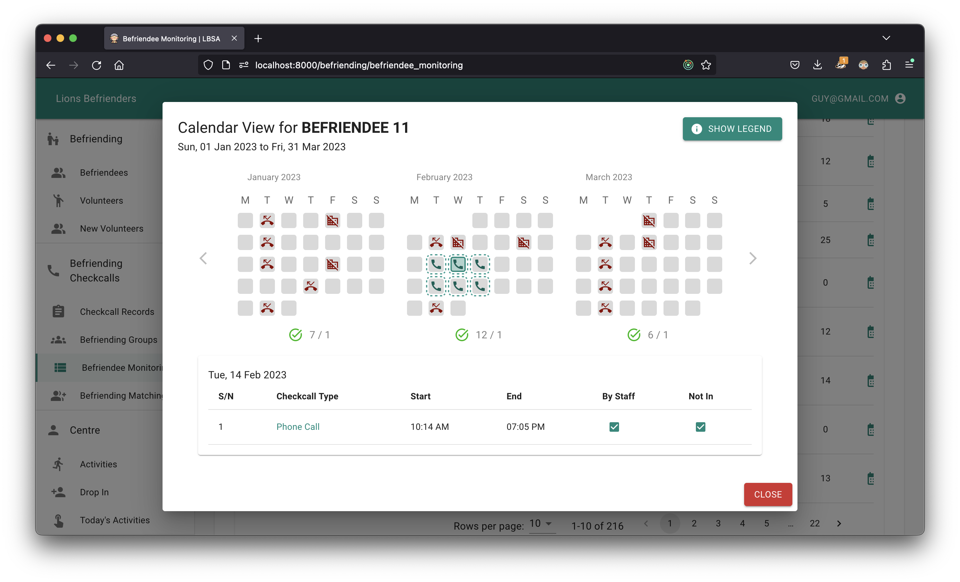Select the 23 Feb phone call icon

[480, 286]
